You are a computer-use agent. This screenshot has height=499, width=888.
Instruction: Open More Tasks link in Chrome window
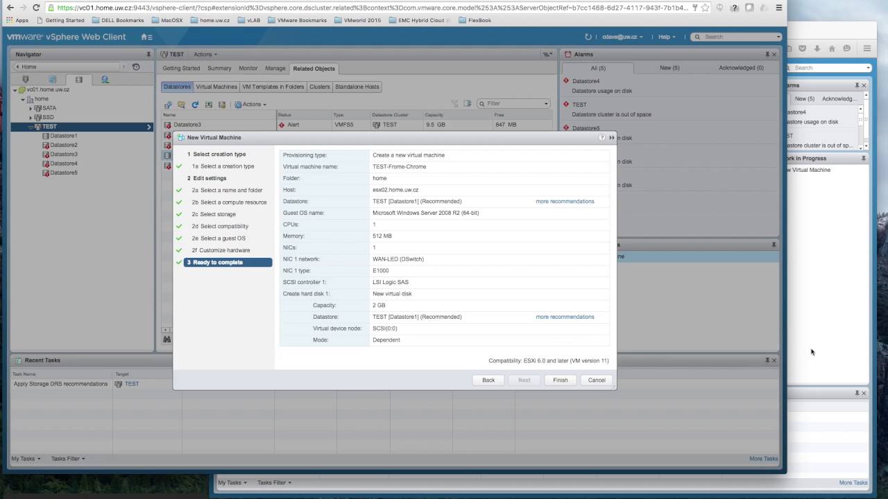pos(763,459)
